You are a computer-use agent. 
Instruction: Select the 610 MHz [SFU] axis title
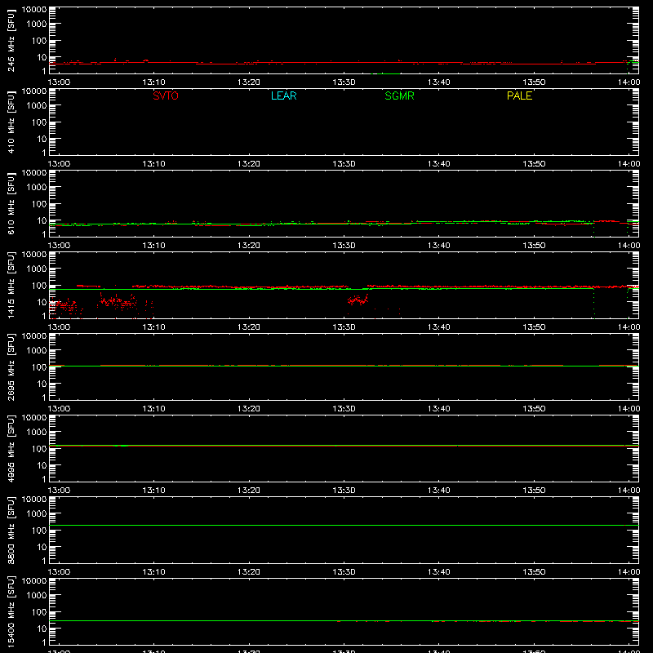[x=11, y=203]
